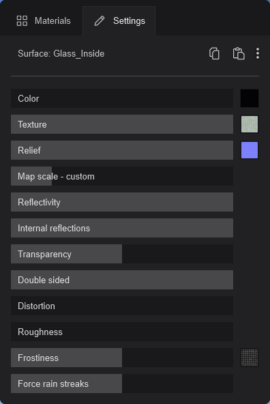Click the Map scale - custom slider

[x=122, y=176]
